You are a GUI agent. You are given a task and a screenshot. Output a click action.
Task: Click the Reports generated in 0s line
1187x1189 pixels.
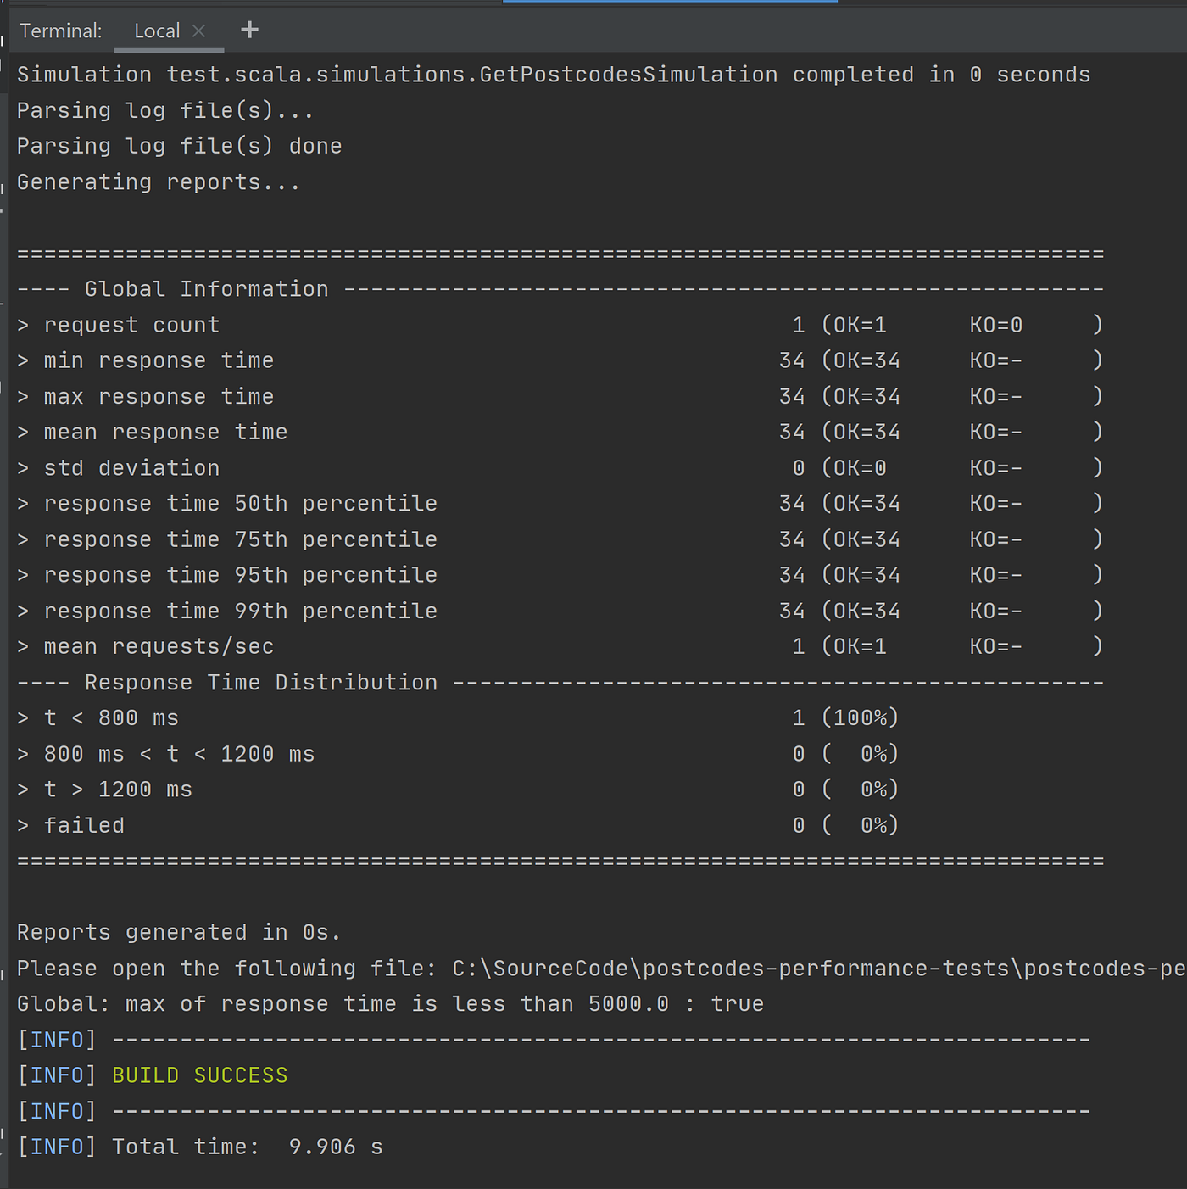pos(178,932)
